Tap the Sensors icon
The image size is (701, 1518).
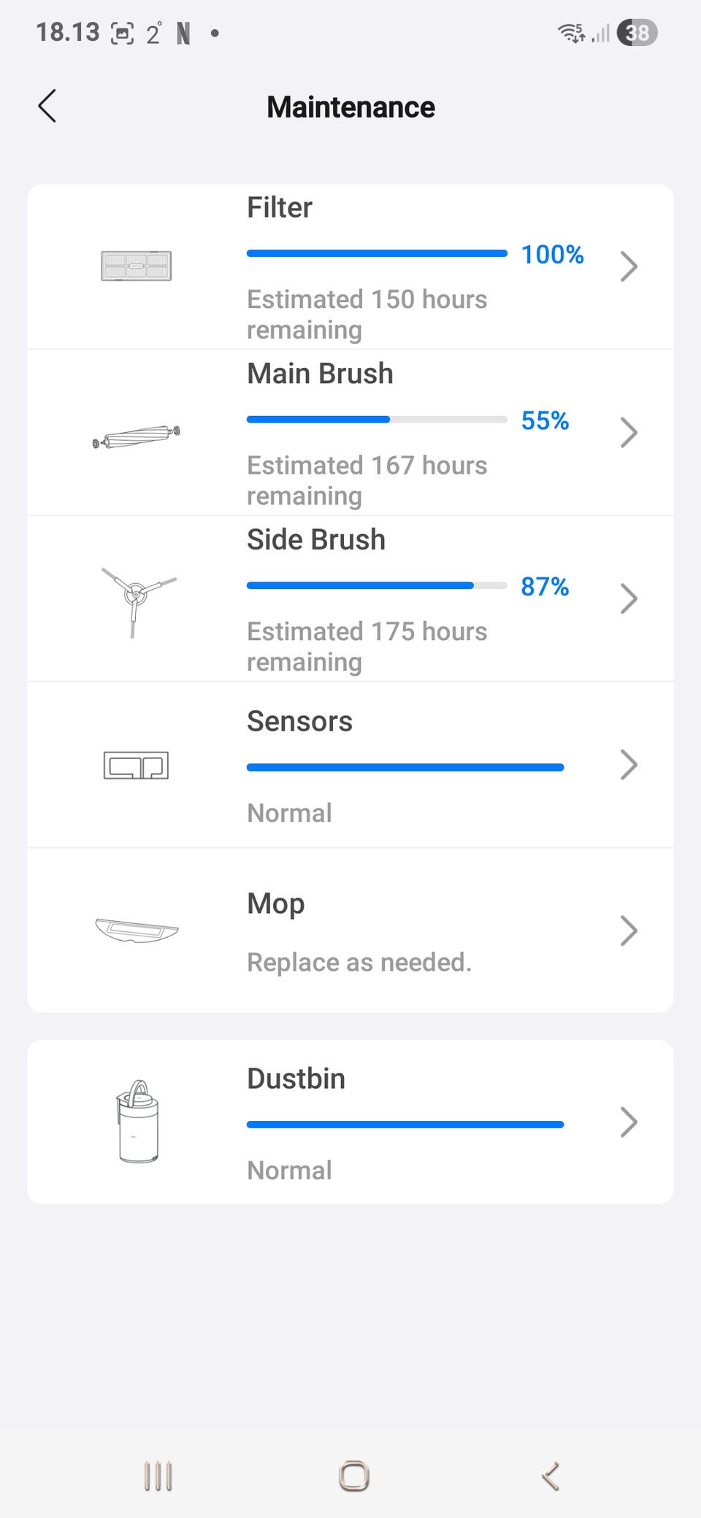[136, 765]
